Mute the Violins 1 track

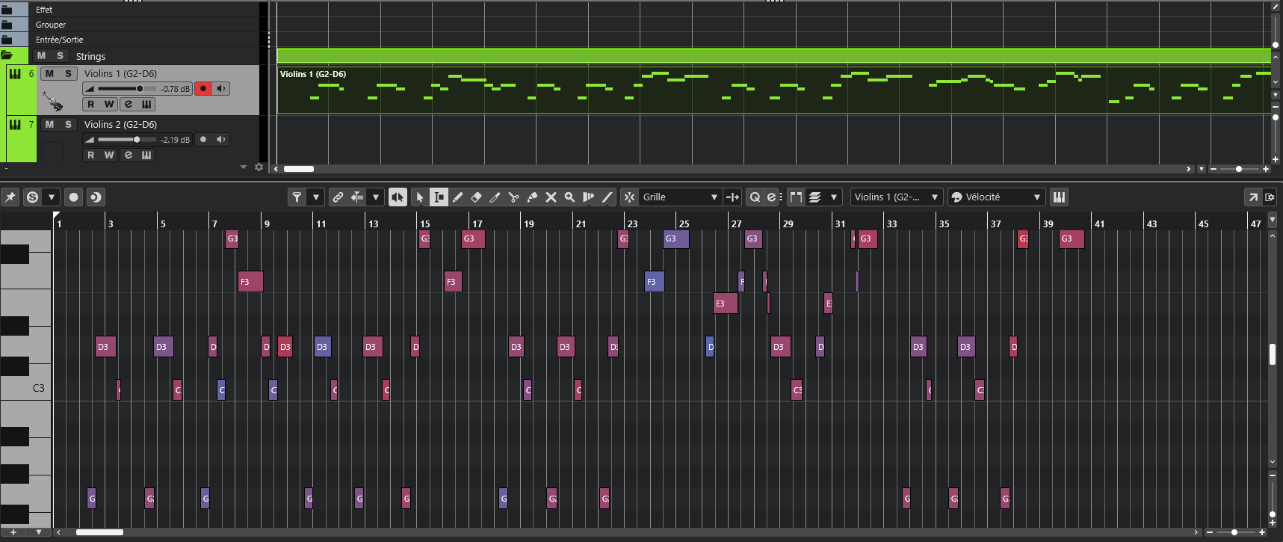tap(49, 73)
